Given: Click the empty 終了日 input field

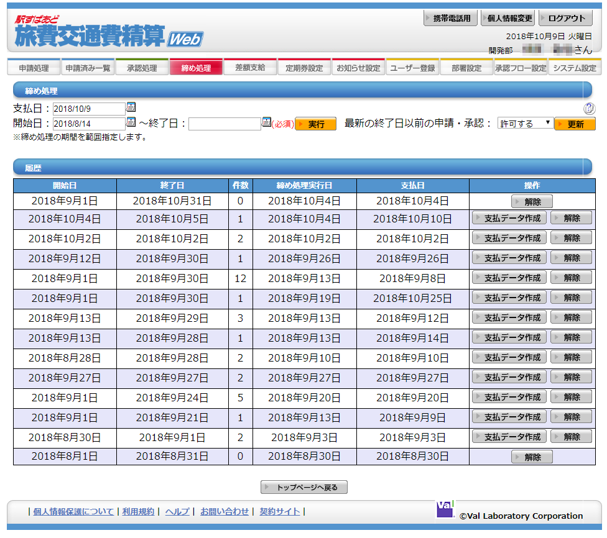Looking at the screenshot, I should (225, 124).
